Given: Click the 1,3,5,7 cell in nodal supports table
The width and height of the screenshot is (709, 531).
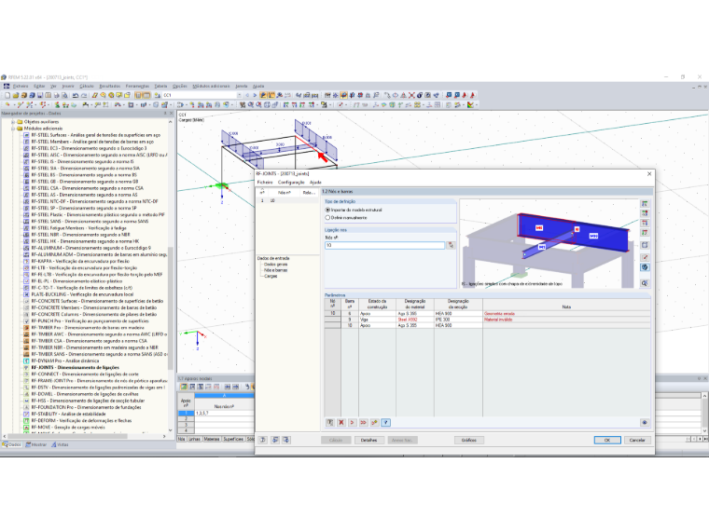Looking at the screenshot, I should 224,413.
